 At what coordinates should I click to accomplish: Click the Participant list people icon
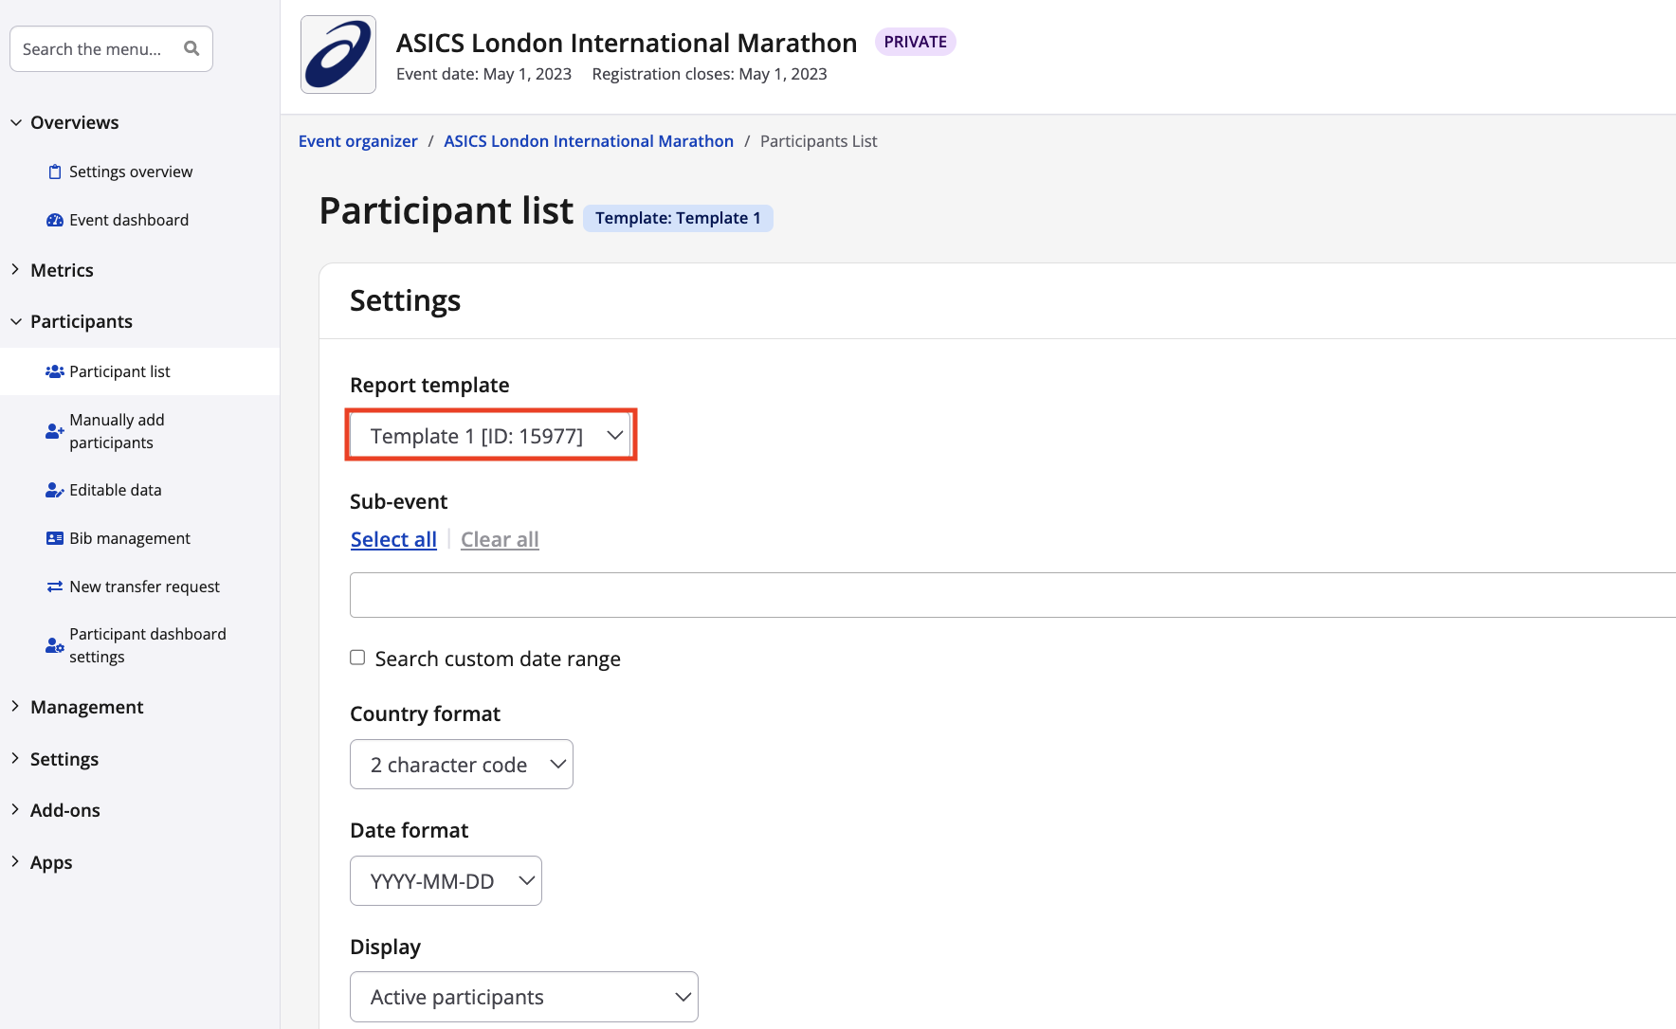coord(55,371)
